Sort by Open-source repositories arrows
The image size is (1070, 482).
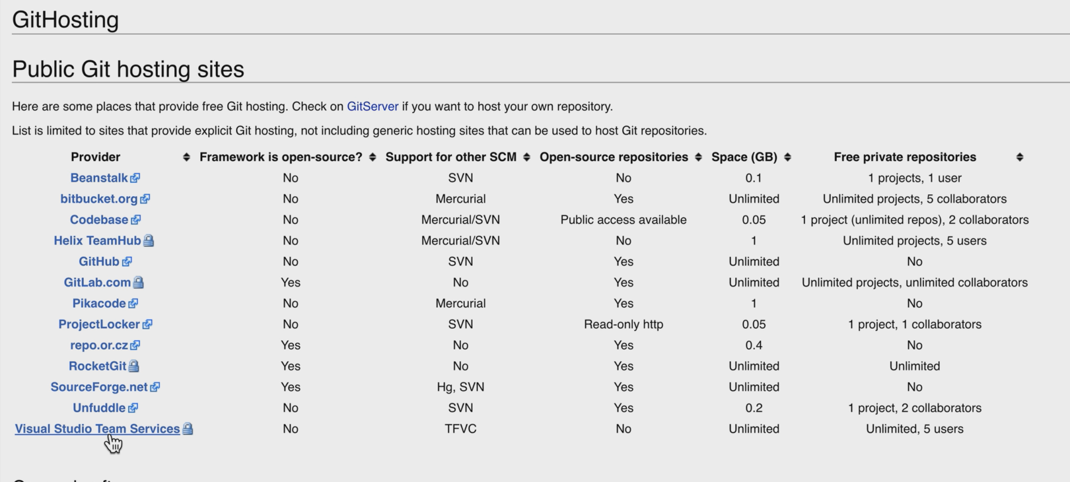[698, 157]
